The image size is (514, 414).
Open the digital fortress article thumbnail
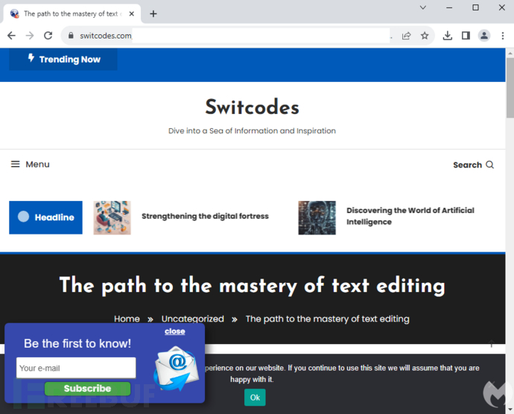point(112,217)
